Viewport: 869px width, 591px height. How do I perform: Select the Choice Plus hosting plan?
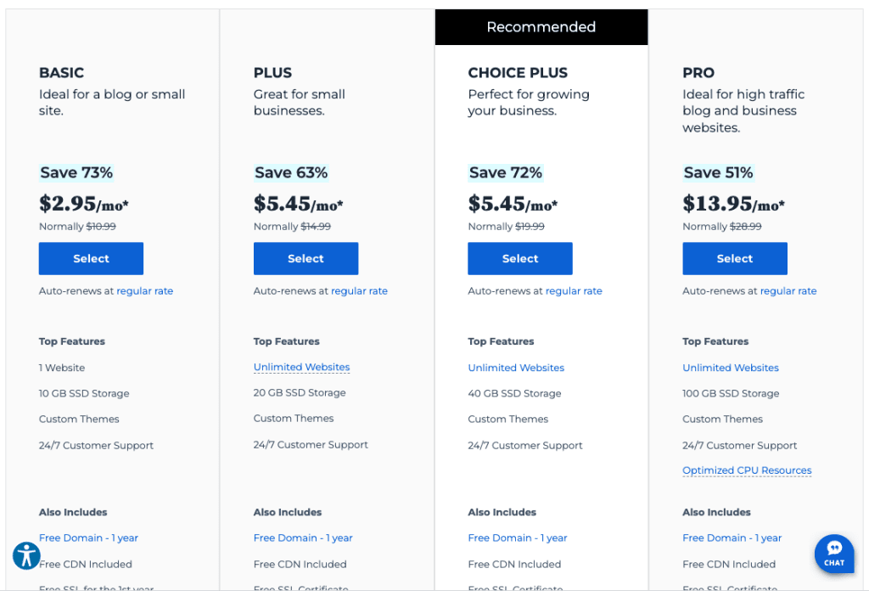520,258
